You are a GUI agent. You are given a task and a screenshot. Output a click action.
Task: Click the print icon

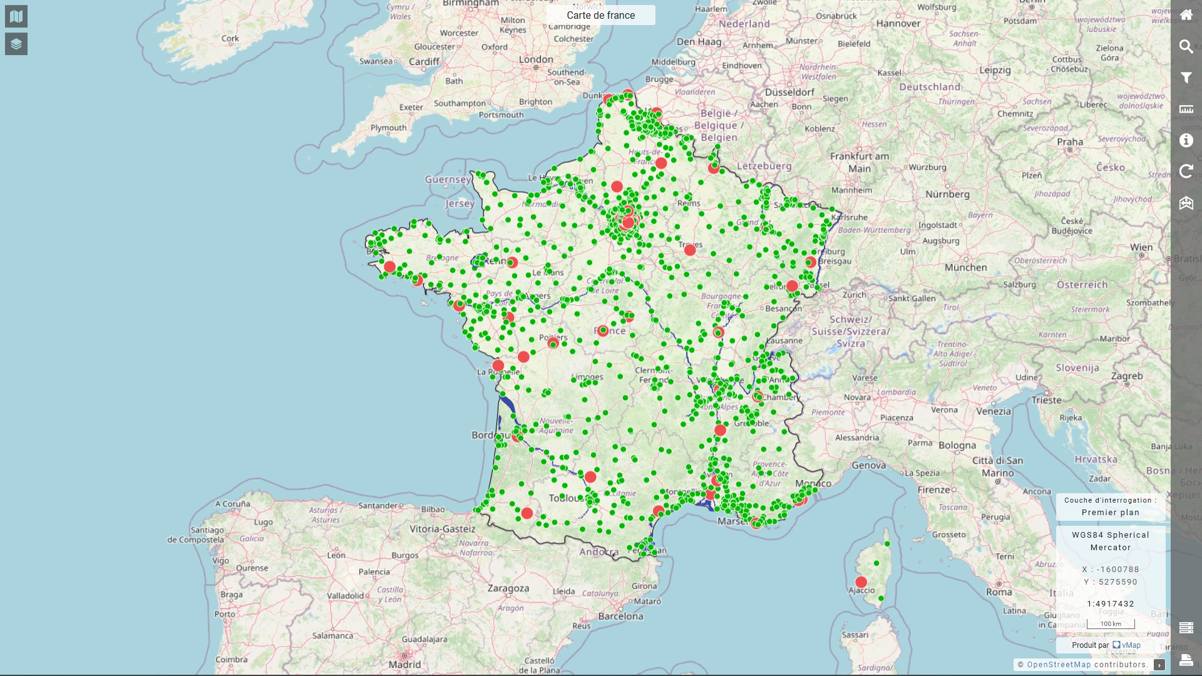[1186, 659]
